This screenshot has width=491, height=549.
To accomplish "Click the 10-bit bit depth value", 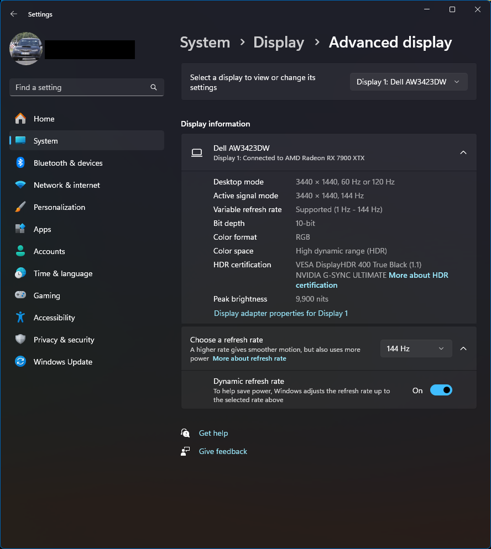I will [305, 223].
